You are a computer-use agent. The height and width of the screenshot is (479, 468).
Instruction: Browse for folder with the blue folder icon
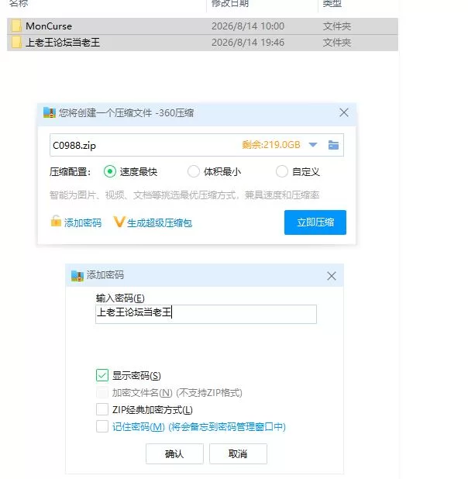point(333,145)
